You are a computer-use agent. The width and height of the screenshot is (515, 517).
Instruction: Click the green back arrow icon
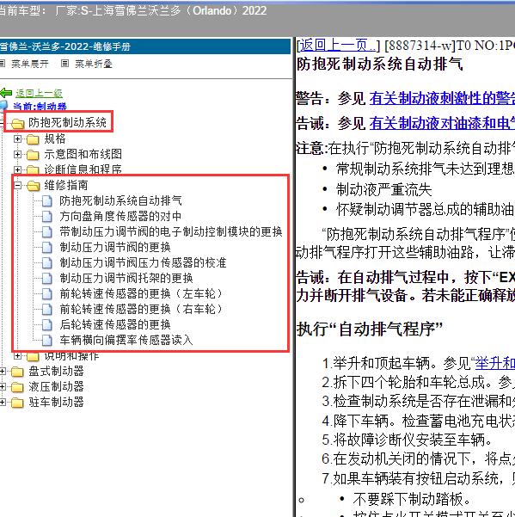click(x=6, y=93)
